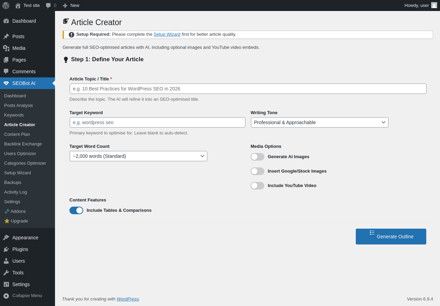Click the Collapse Menu arrow icon

6,296
